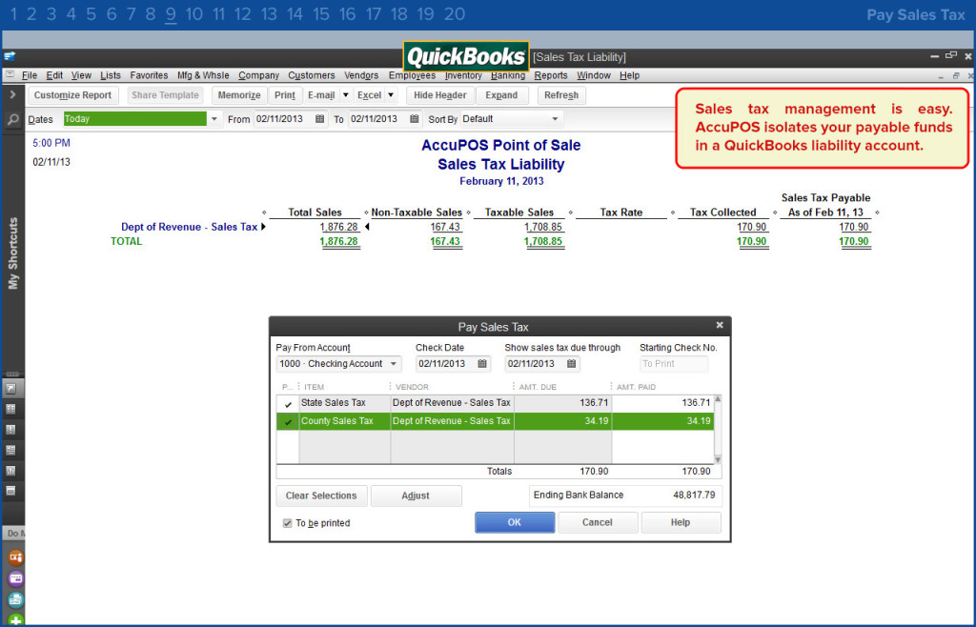Click the Clear Selections button
976x627 pixels.
[321, 496]
